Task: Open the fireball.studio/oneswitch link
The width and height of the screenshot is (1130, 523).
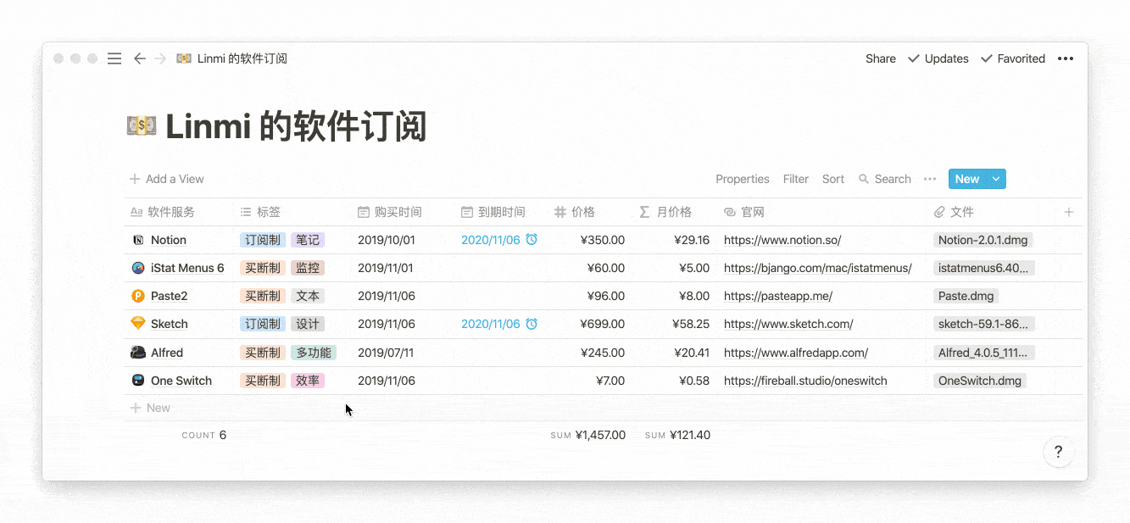Action: [x=805, y=381]
